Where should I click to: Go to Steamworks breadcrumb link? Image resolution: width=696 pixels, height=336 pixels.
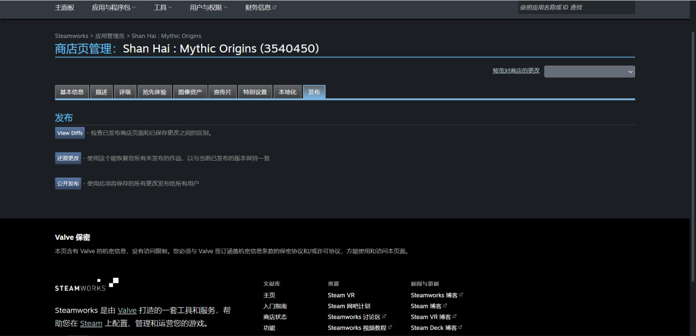(x=71, y=36)
